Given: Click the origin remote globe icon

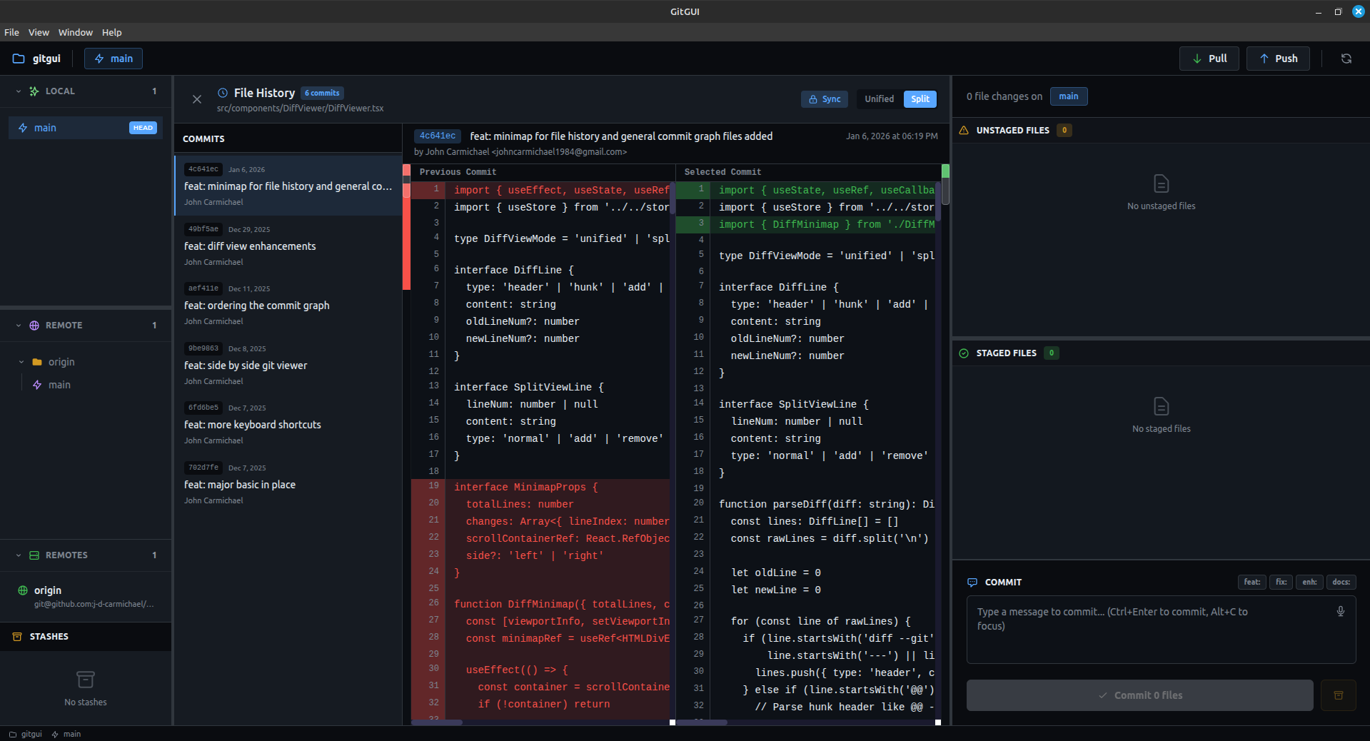Looking at the screenshot, I should tap(23, 590).
